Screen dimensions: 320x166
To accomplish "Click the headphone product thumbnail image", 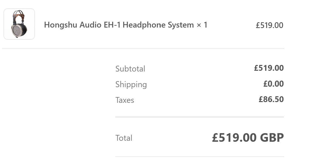I will [19, 24].
